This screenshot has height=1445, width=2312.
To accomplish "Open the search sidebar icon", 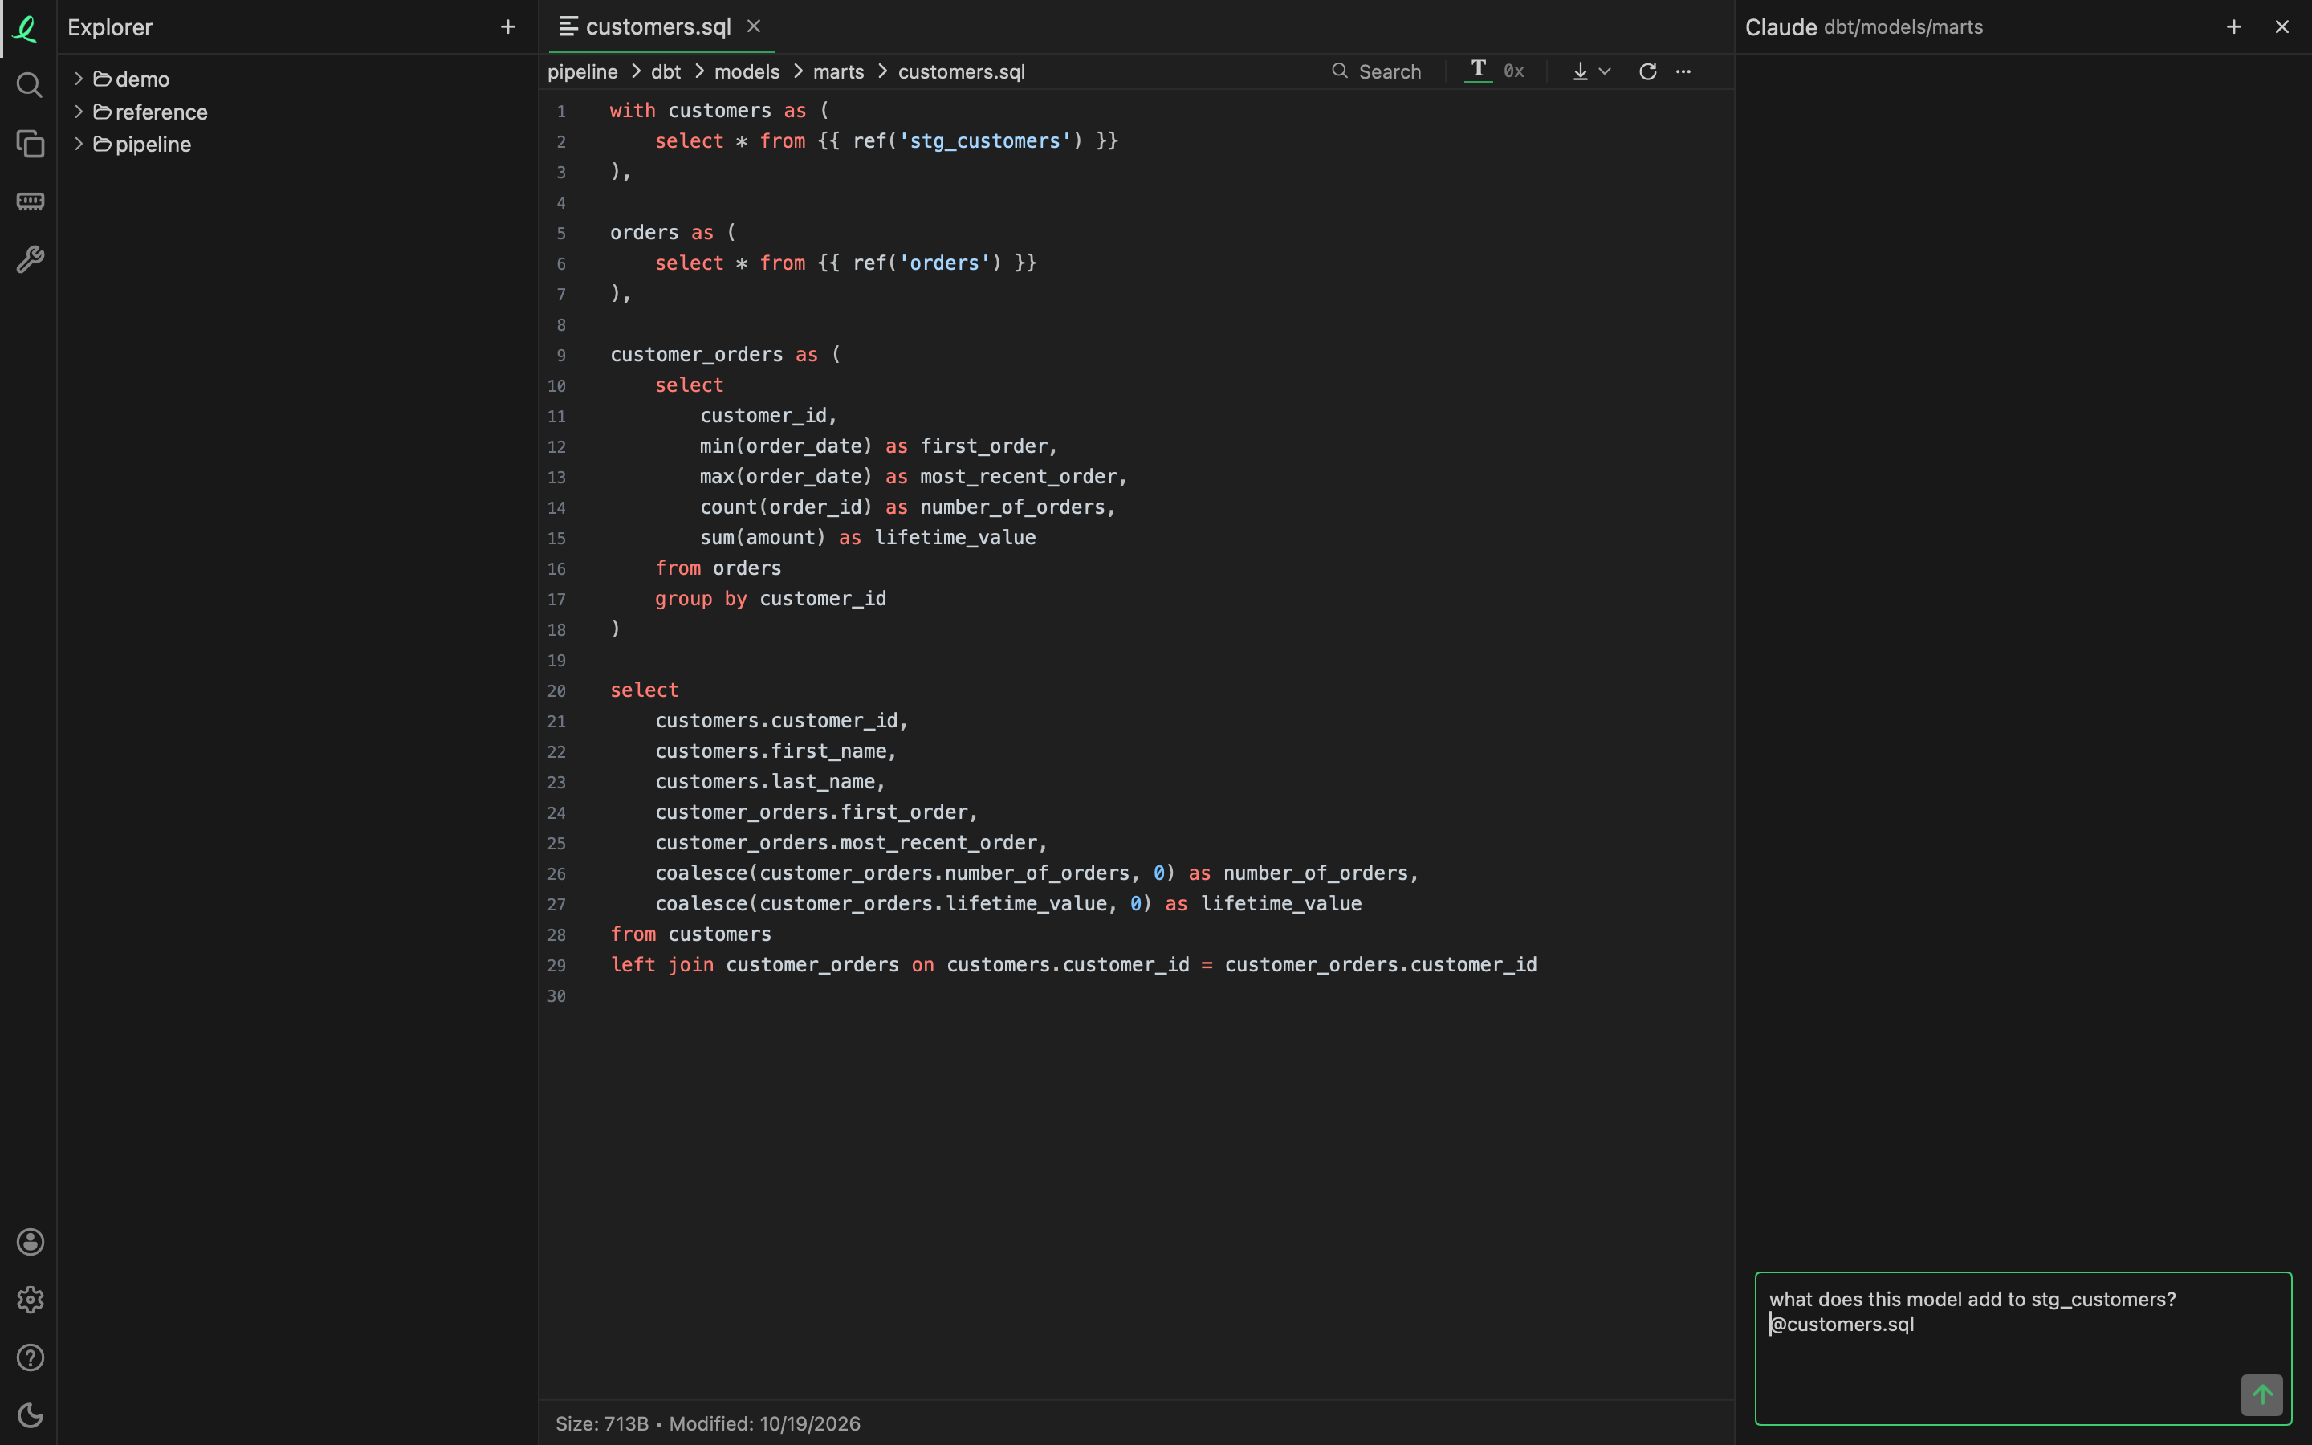I will [30, 86].
